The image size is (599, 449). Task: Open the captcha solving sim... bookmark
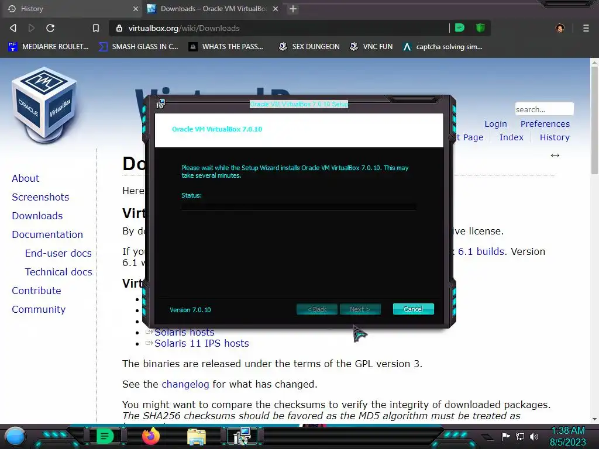[x=443, y=47]
